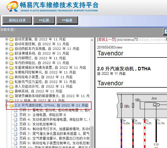This screenshot has height=148, width=167.
Task: Click the 转向柱电子装置 folder icon
Action: 11,77
